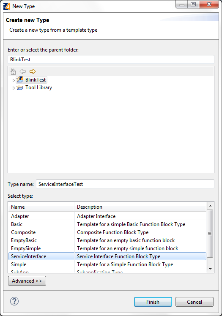Click the type list scroll up arrow
The image size is (222, 316).
pyautogui.click(x=210, y=206)
